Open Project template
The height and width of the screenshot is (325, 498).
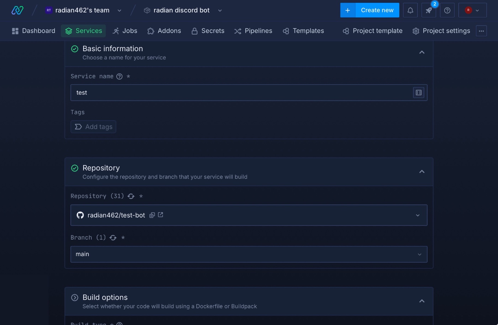[x=372, y=31]
